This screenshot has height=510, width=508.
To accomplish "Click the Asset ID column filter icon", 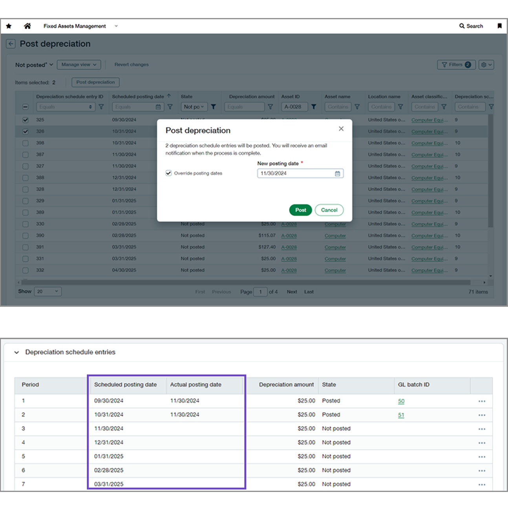I will (x=314, y=107).
